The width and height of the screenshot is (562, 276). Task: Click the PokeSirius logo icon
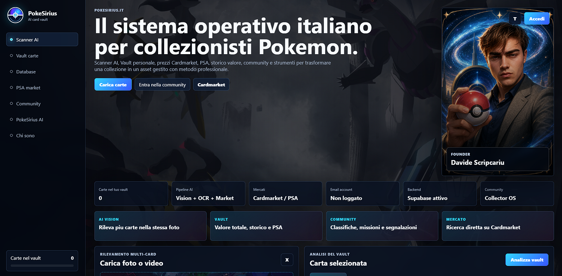click(x=16, y=15)
